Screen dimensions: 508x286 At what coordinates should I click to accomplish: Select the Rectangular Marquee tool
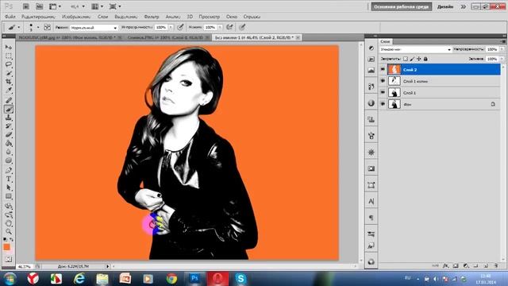click(x=9, y=56)
